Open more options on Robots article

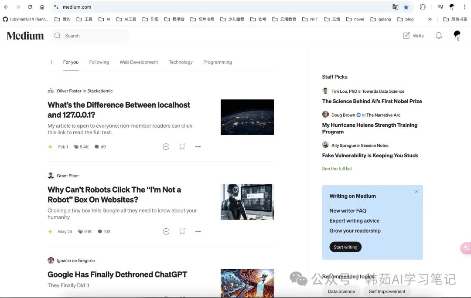pos(198,232)
